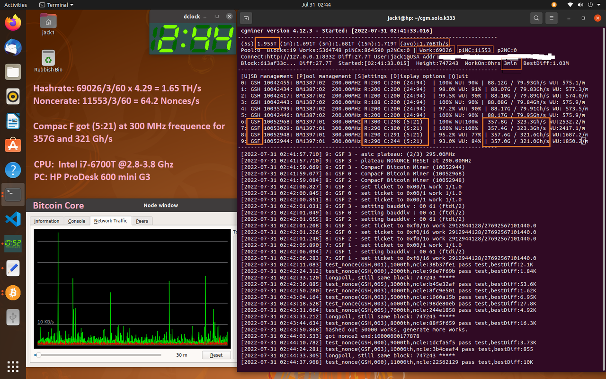Open the clock and calendar panel

tap(316, 5)
